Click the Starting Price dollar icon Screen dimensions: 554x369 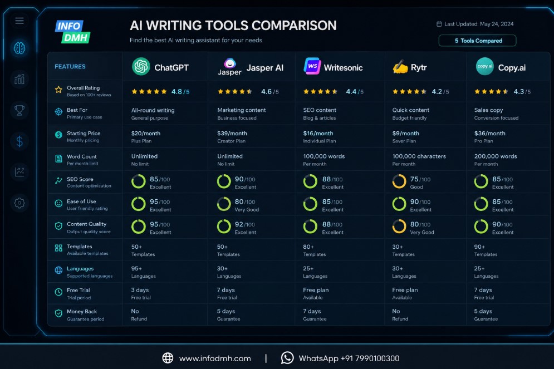click(58, 135)
